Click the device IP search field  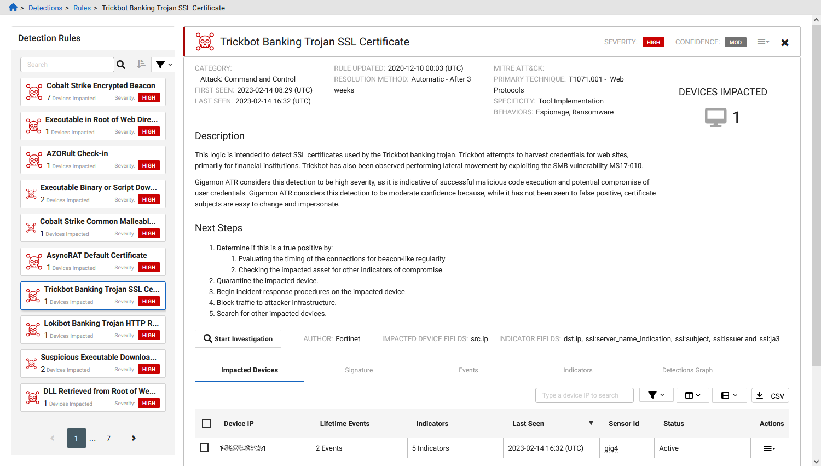(x=583, y=395)
